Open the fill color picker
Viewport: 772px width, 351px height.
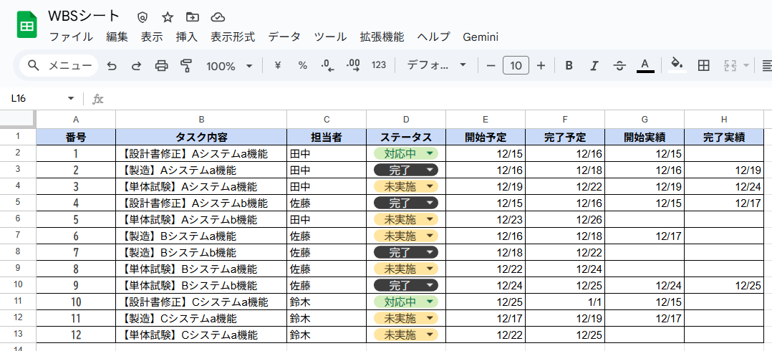(x=676, y=66)
